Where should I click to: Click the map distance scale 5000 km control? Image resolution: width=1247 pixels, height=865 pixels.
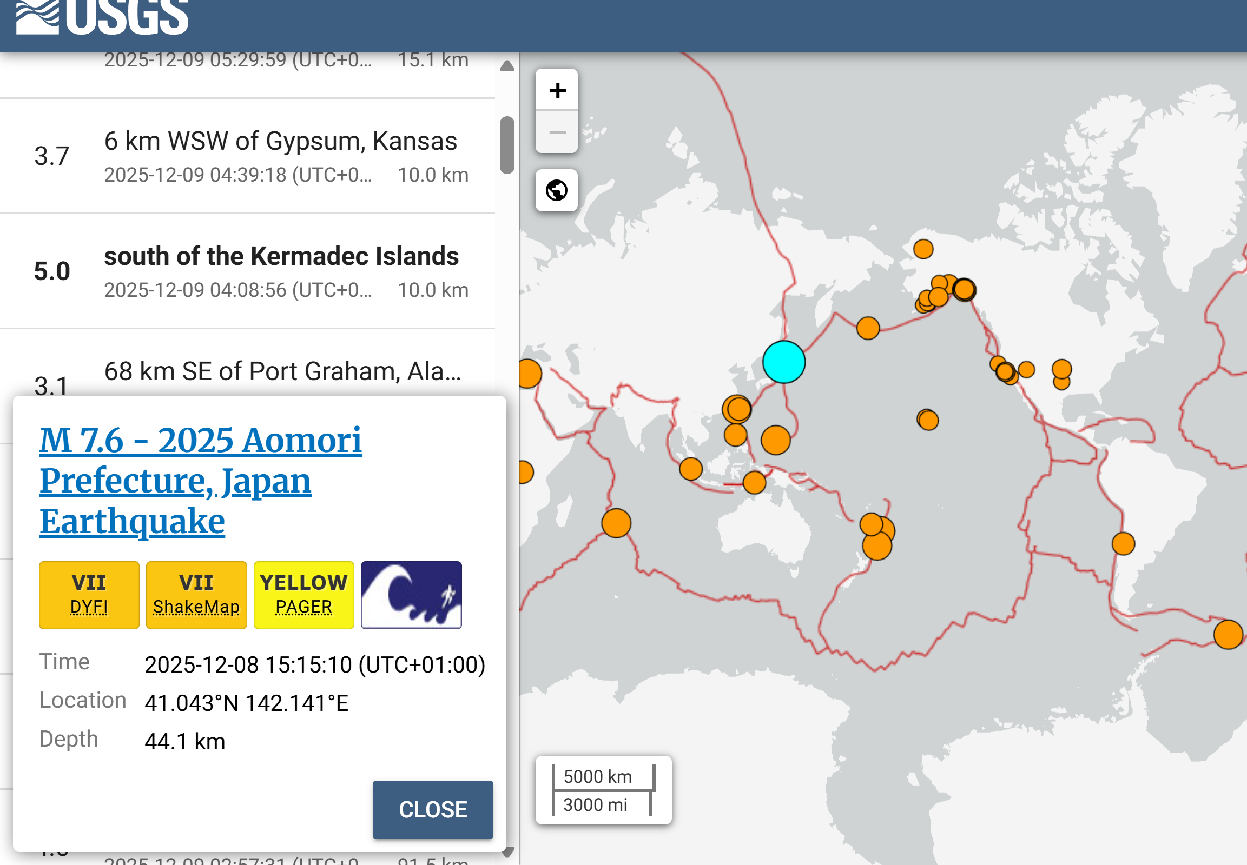603,790
